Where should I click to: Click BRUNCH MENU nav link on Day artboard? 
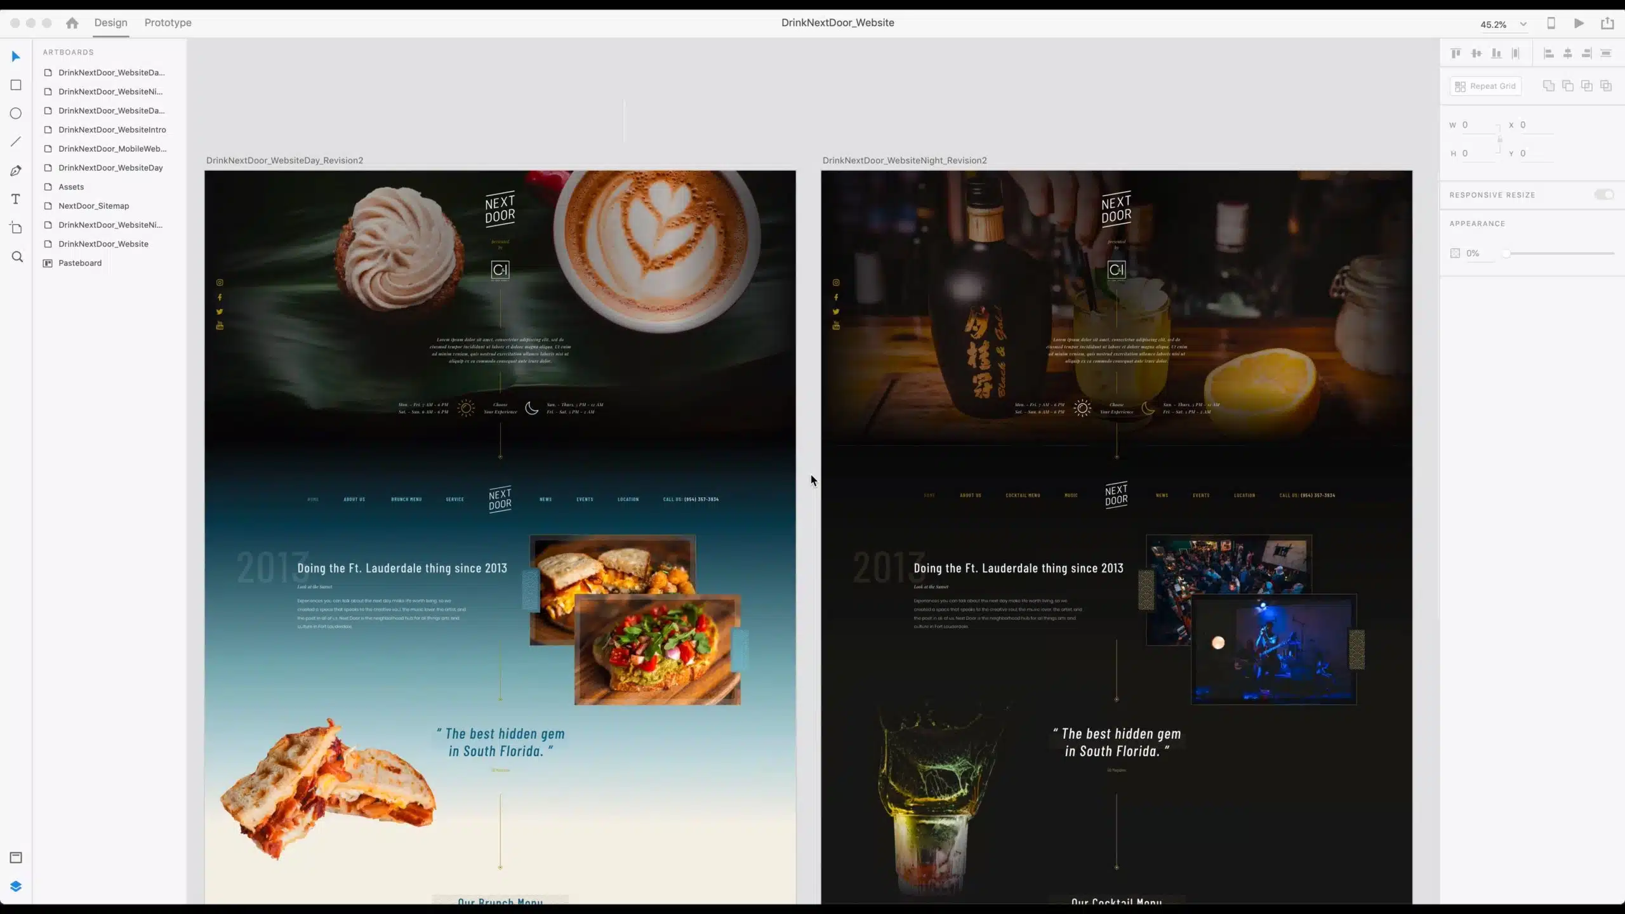406,500
